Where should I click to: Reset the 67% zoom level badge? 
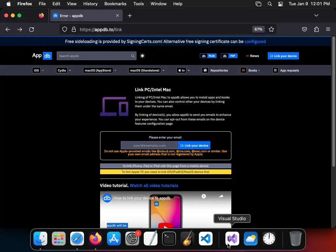258,29
